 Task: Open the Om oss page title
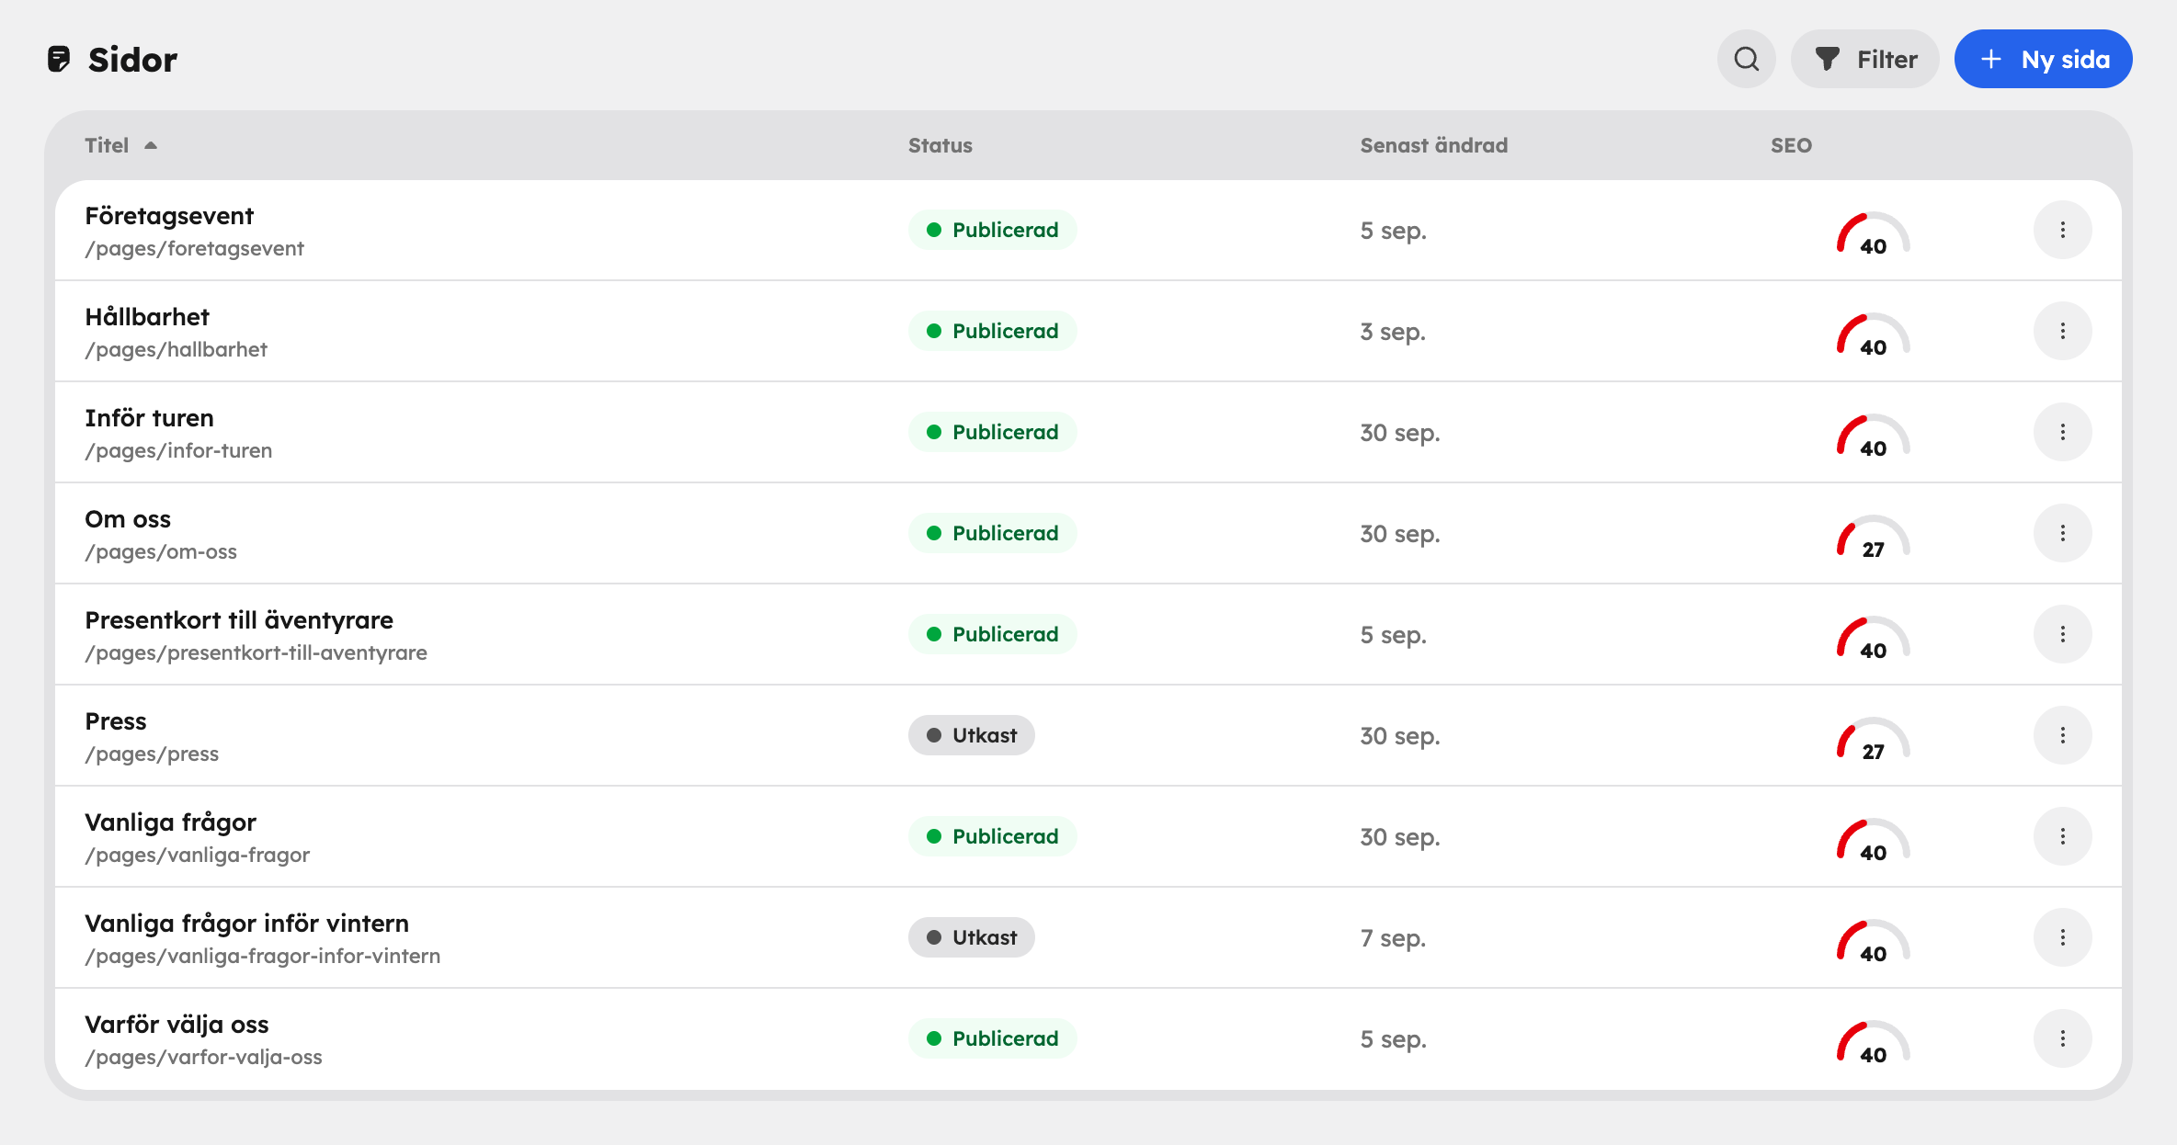128,519
